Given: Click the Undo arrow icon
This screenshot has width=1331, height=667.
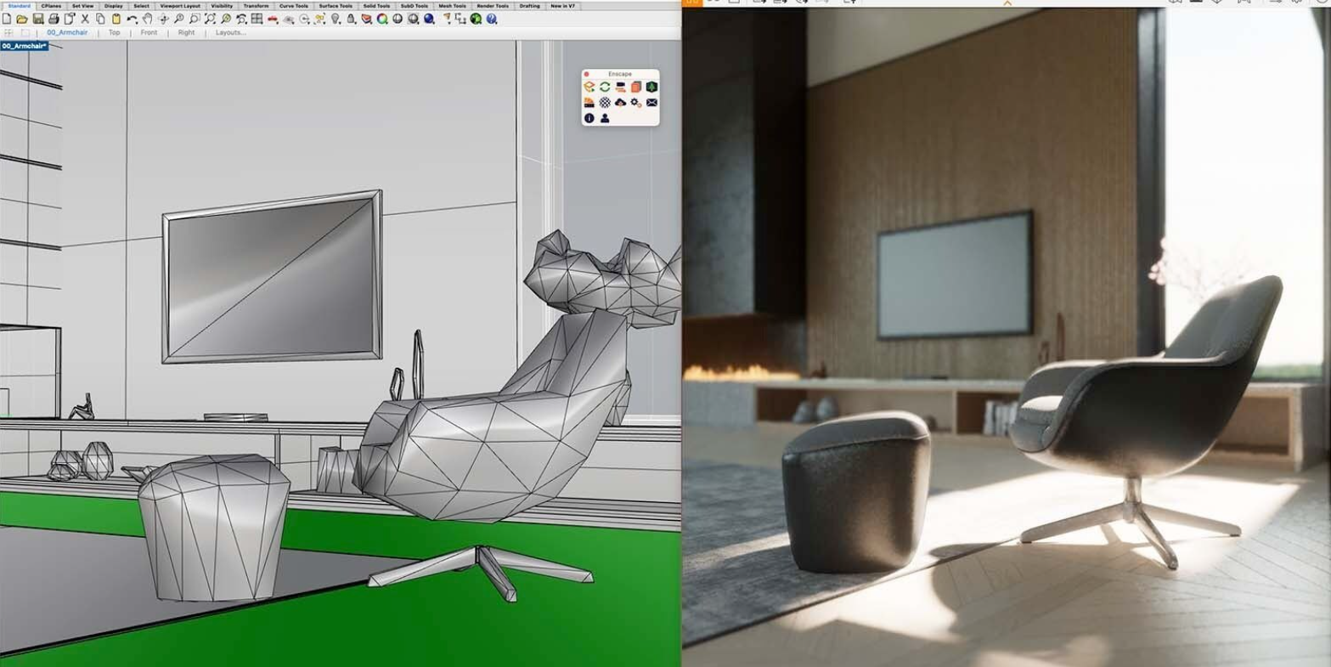Looking at the screenshot, I should 132,19.
